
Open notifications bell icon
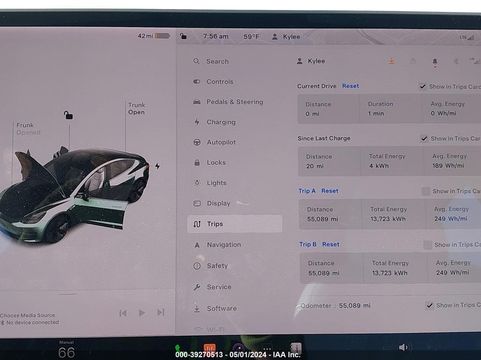click(435, 61)
